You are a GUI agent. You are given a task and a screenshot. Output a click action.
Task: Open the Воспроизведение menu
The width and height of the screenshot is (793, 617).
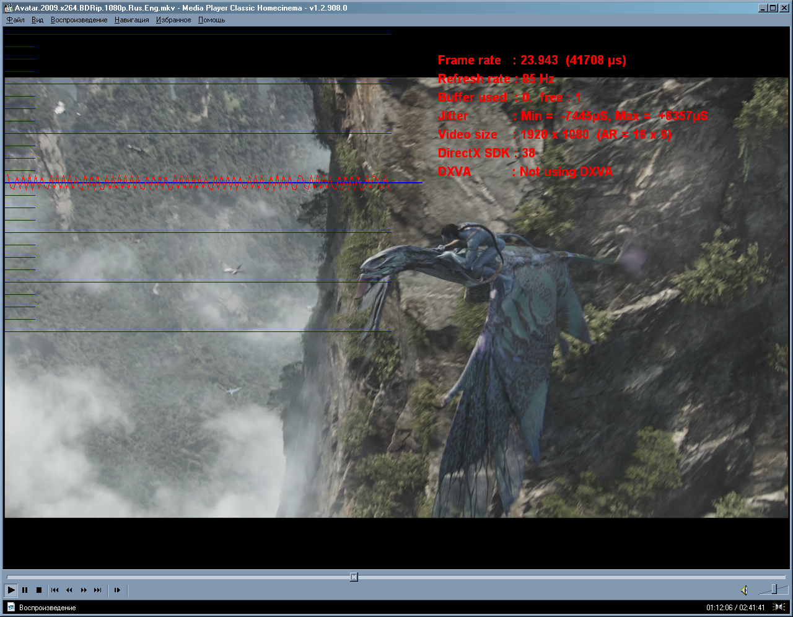79,20
